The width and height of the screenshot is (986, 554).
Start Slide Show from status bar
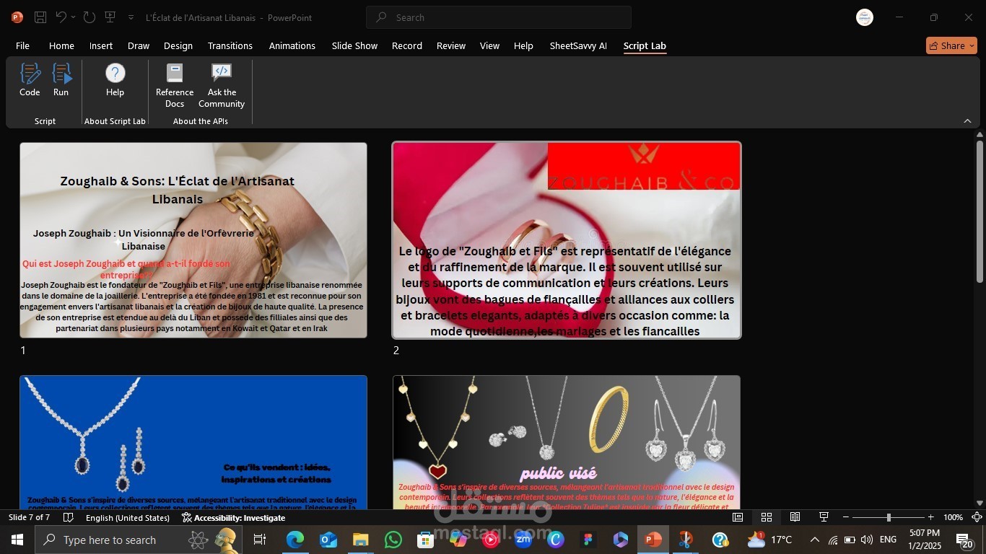click(824, 517)
